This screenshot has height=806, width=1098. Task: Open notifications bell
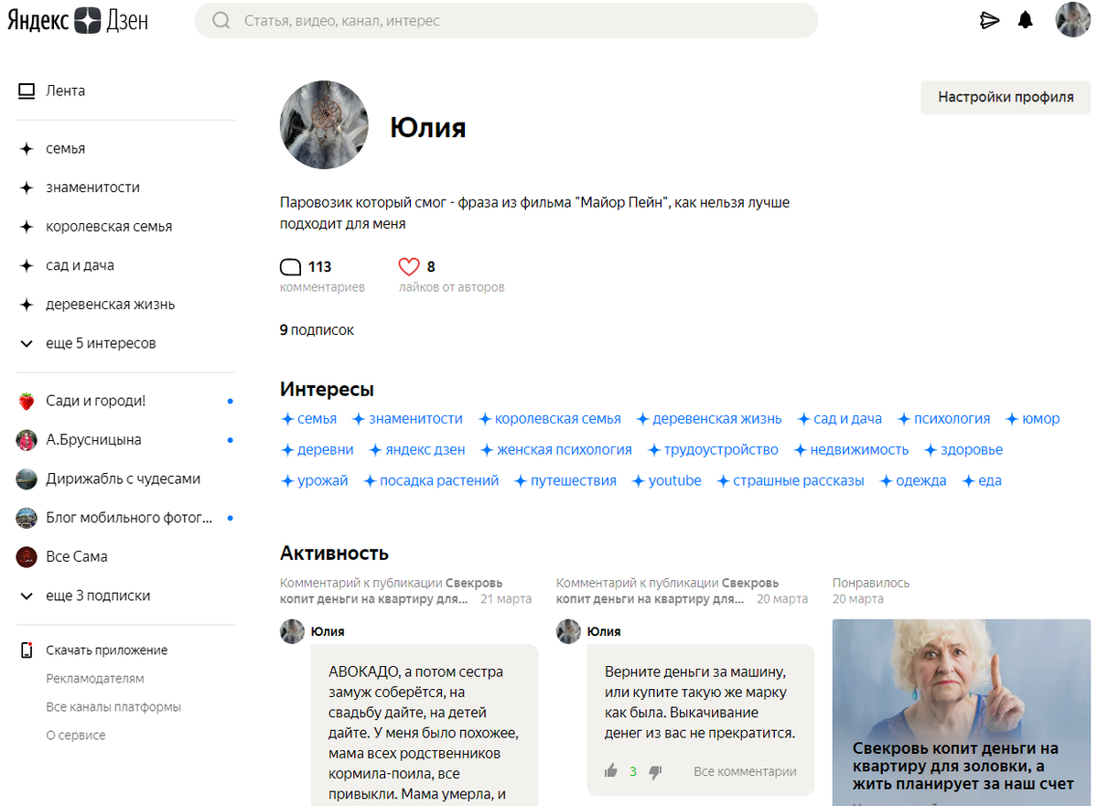[x=1026, y=20]
